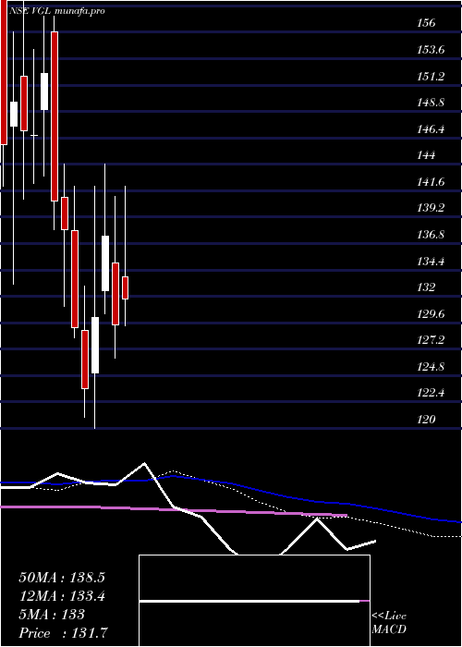This screenshot has width=462, height=647.
Task: Select the lowest red candlestick body near 124.8
Action: click(x=85, y=360)
